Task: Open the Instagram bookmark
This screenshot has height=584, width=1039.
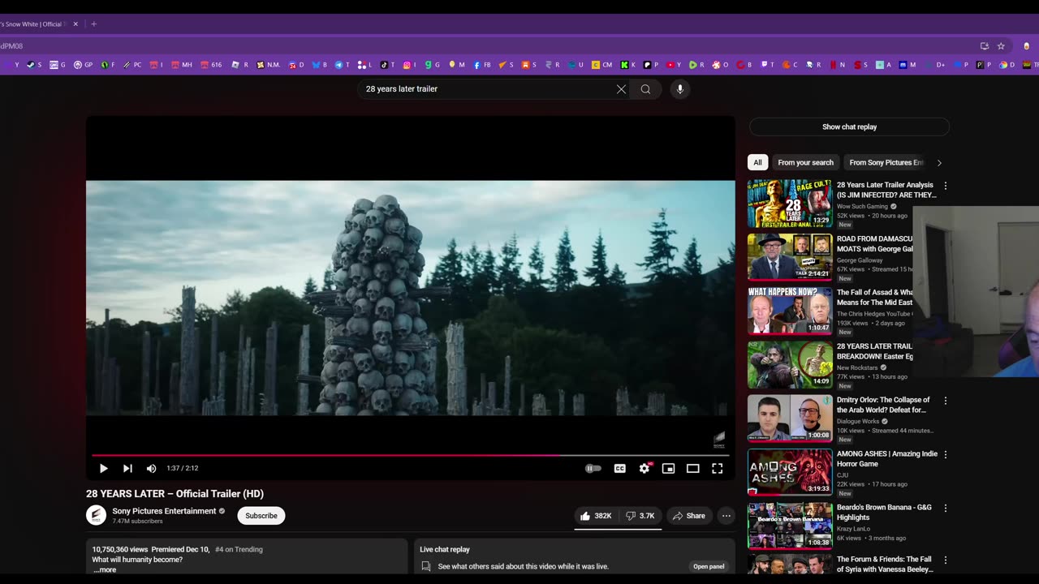Action: (x=409, y=65)
